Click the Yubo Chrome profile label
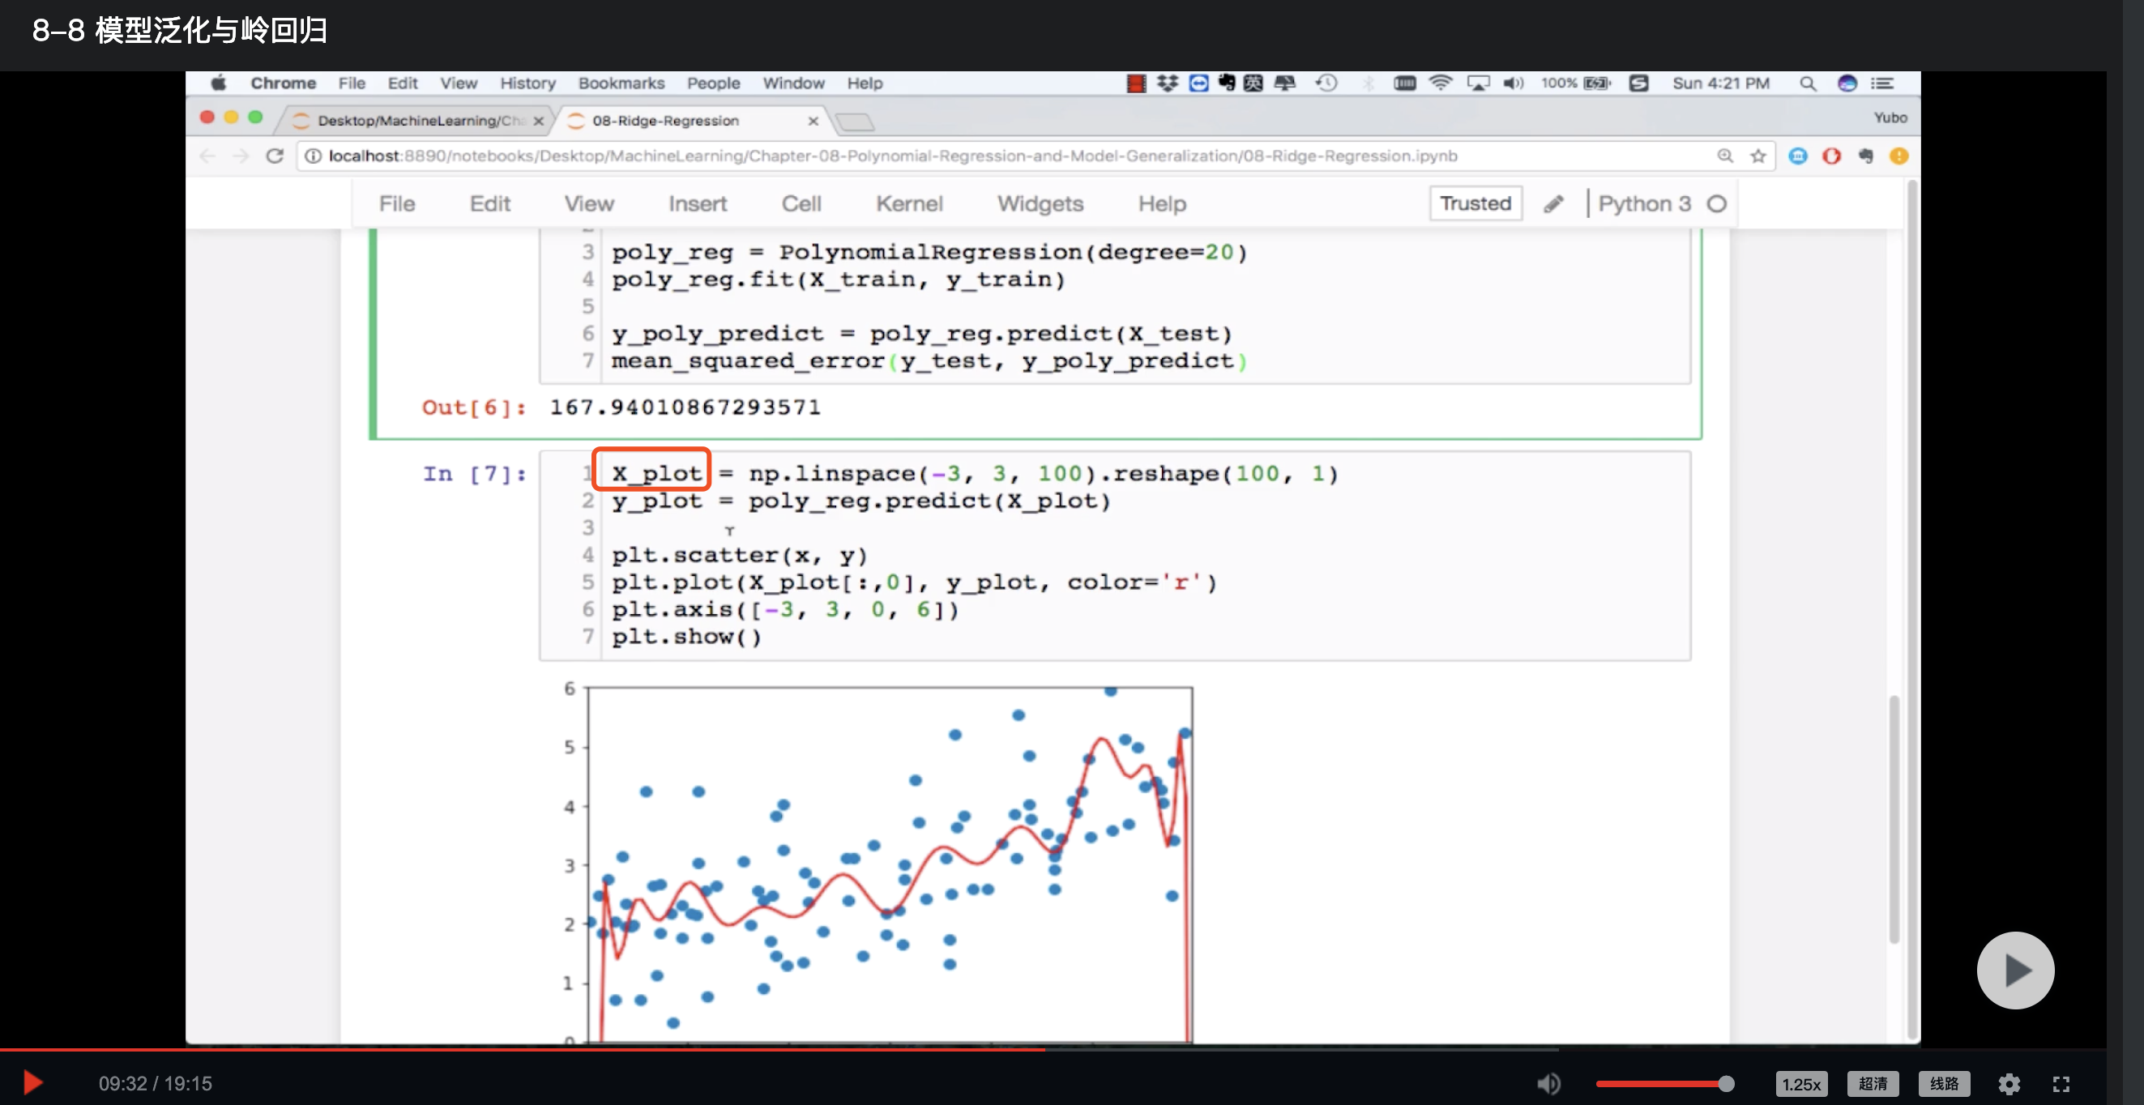The image size is (2144, 1105). pyautogui.click(x=1890, y=117)
